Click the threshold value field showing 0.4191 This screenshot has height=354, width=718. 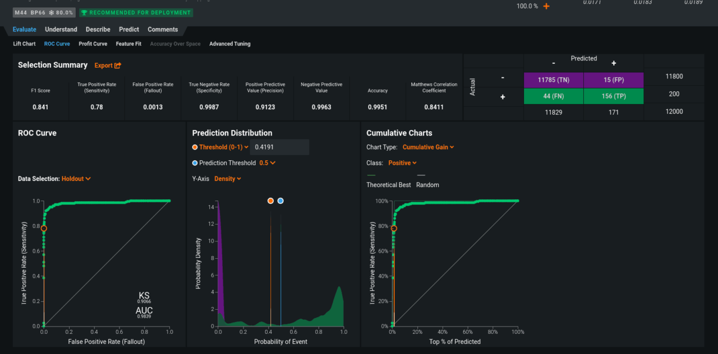(279, 147)
